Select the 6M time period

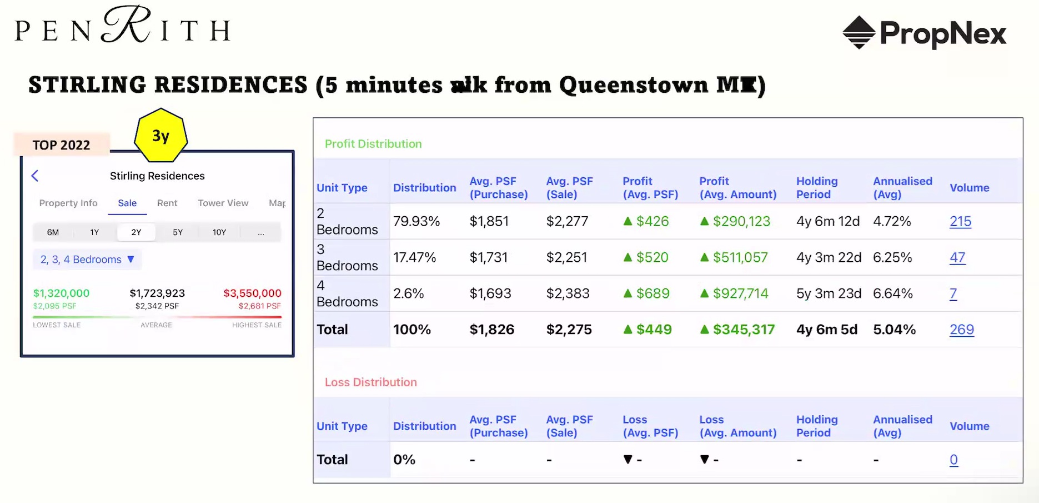(x=53, y=232)
